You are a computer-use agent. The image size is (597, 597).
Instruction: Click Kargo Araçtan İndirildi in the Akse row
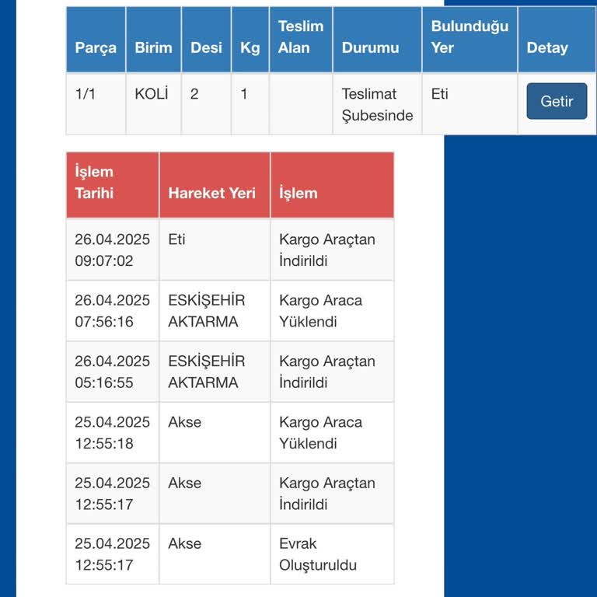pos(327,494)
